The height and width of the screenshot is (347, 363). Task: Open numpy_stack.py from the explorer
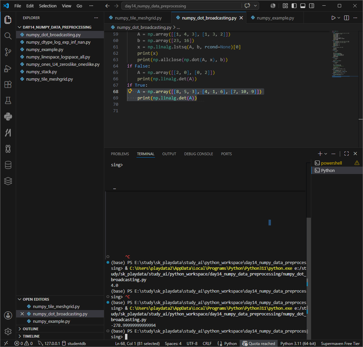tap(60, 72)
